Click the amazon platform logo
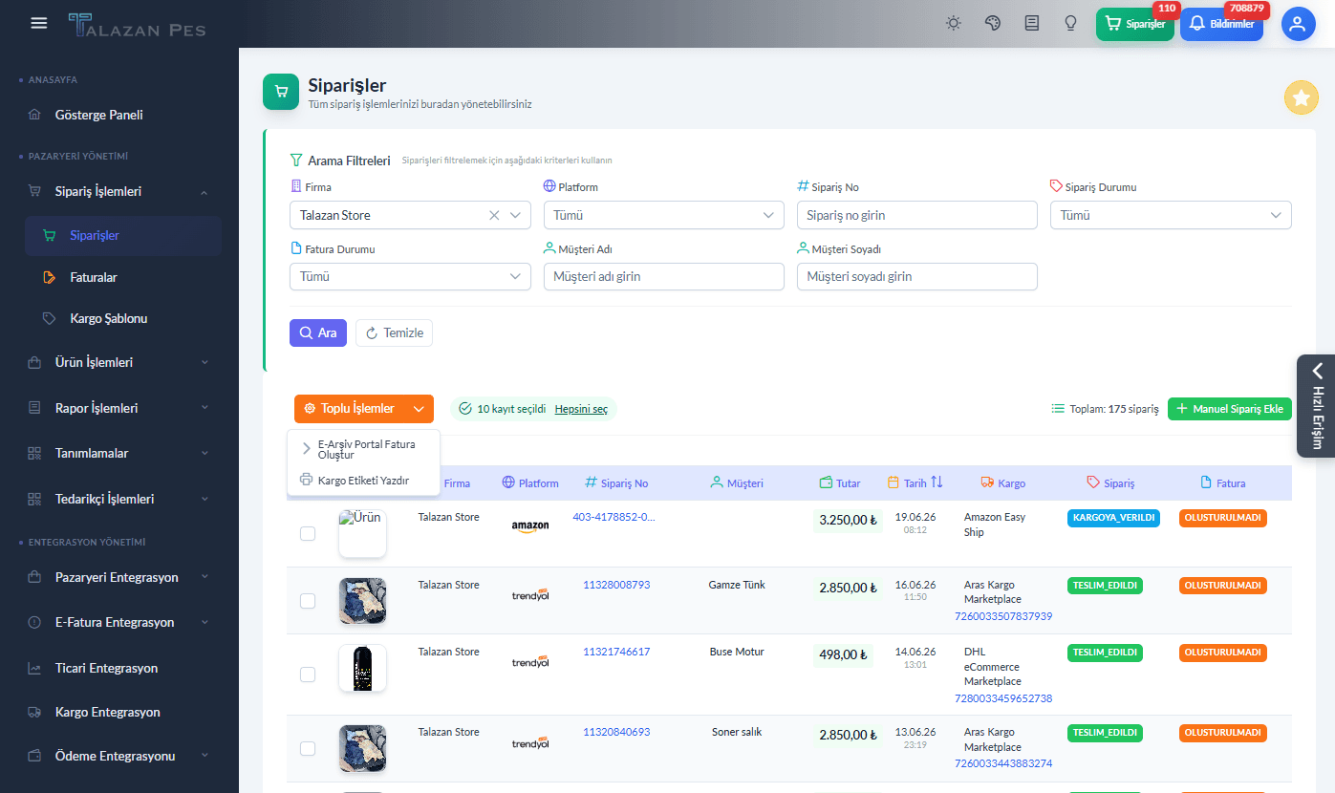 [x=530, y=526]
